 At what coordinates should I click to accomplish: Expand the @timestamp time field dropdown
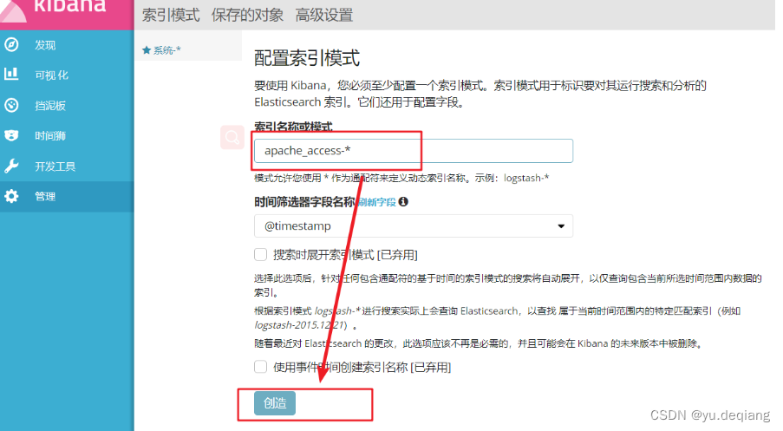pos(414,226)
